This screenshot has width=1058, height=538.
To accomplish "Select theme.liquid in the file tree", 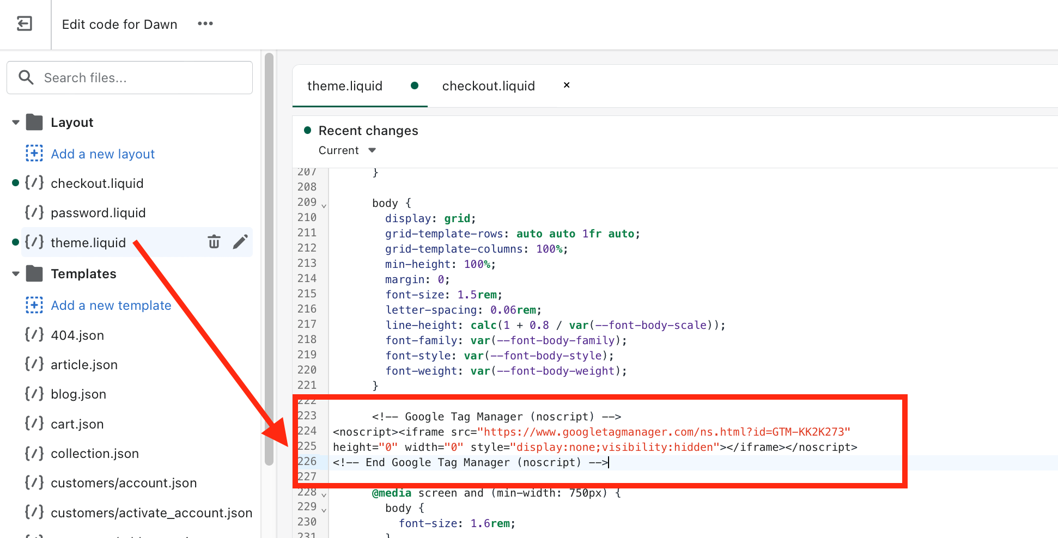I will click(x=88, y=243).
